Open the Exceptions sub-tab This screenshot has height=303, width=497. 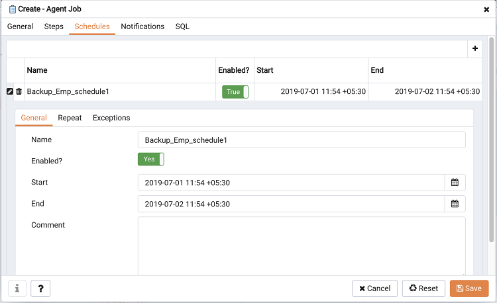tap(111, 118)
